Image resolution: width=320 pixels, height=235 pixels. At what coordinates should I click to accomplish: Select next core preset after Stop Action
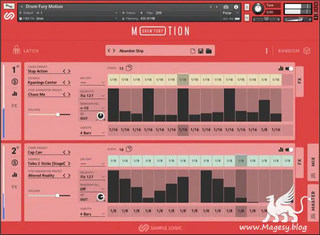pos(69,71)
